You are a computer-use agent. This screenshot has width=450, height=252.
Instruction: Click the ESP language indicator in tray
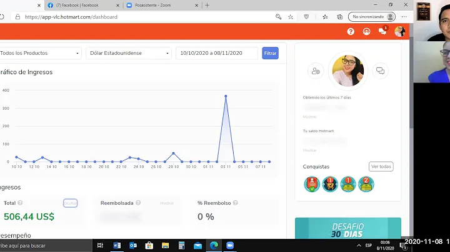click(x=369, y=245)
